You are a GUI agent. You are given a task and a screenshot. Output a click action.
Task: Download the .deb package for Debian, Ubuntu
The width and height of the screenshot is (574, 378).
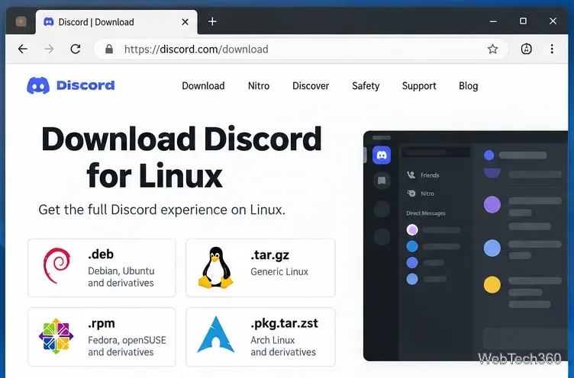[x=102, y=268]
